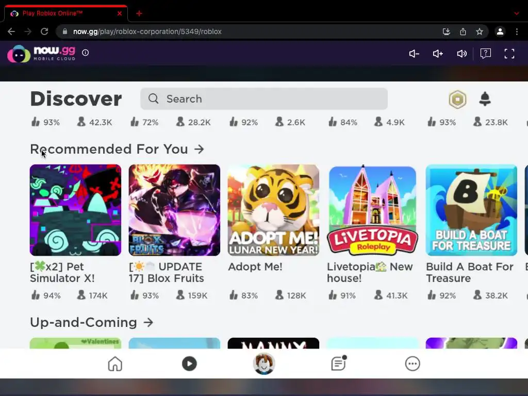Click the browser back arrow
This screenshot has height=396, width=528.
11,31
